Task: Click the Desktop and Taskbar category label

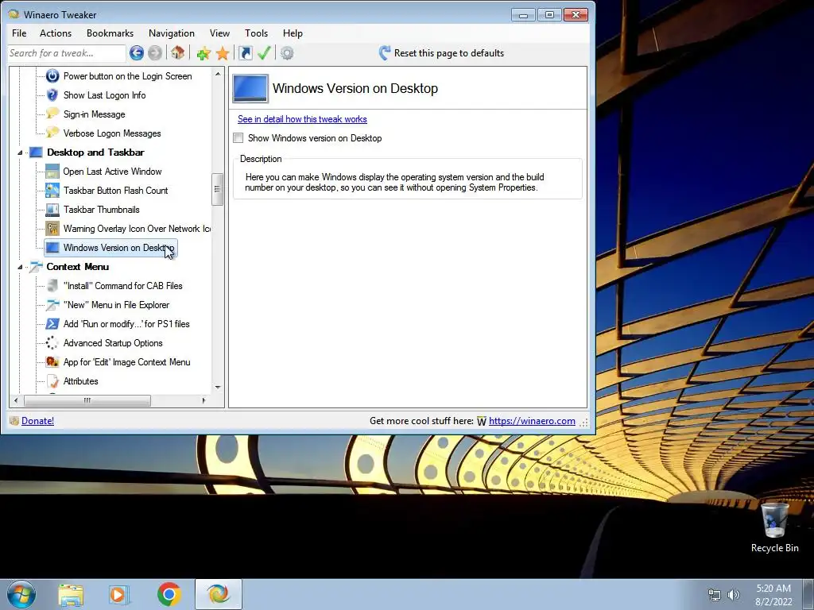Action: pos(95,152)
